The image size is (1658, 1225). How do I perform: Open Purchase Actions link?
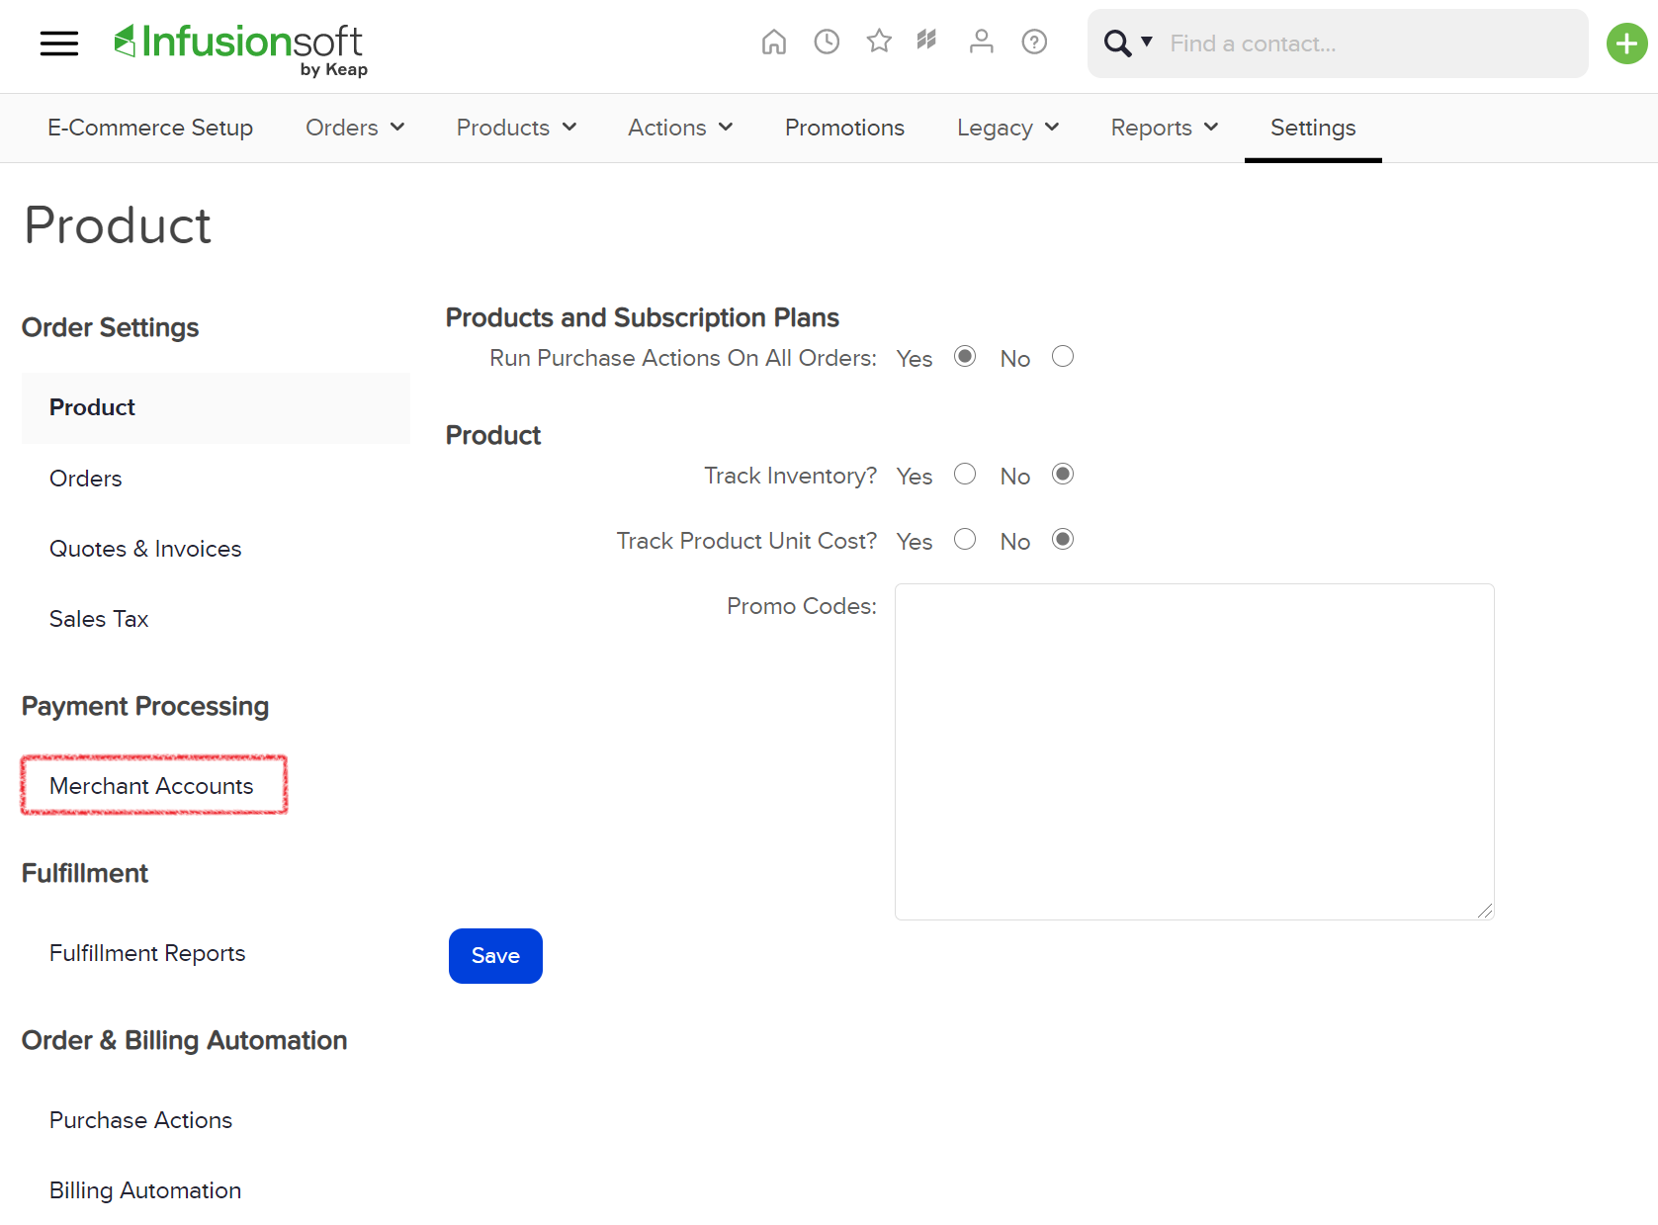tap(141, 1120)
